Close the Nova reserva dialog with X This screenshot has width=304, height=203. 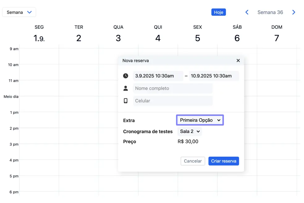238,61
